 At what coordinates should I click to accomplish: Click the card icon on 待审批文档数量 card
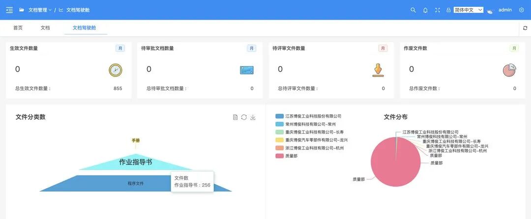click(x=247, y=70)
